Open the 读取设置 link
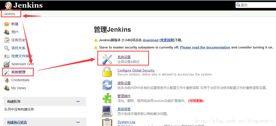The height and width of the screenshot is (126, 276). pos(124,83)
